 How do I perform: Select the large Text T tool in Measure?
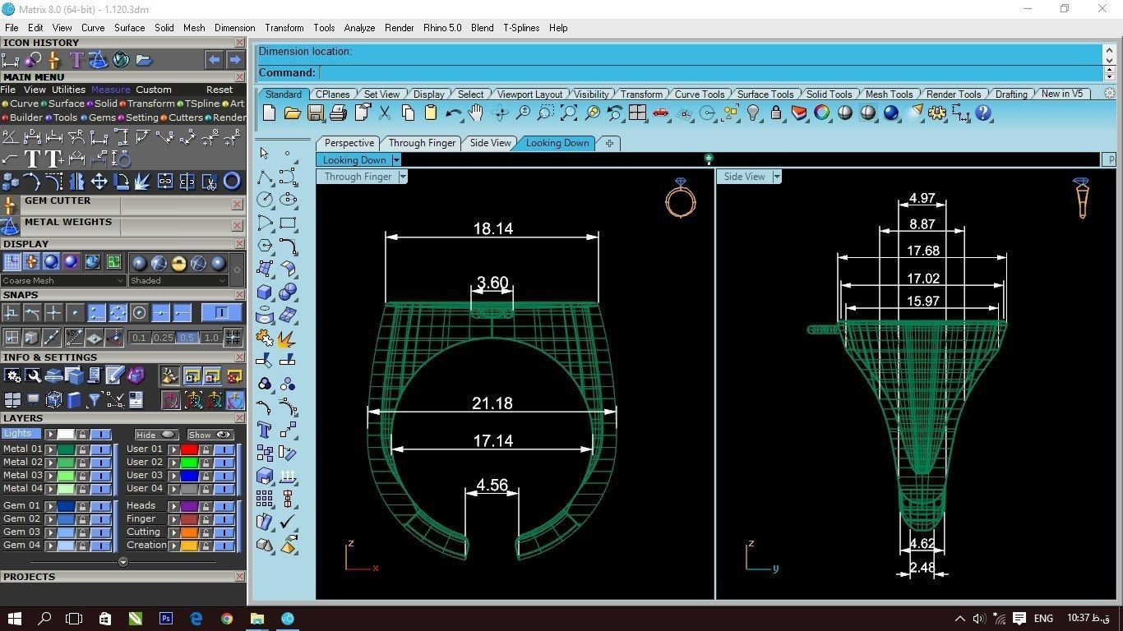[x=32, y=159]
